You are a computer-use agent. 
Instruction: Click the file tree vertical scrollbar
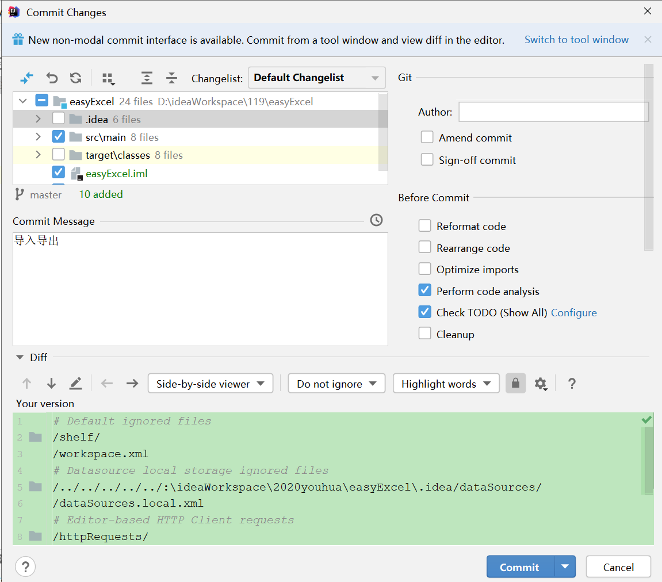pos(383,131)
